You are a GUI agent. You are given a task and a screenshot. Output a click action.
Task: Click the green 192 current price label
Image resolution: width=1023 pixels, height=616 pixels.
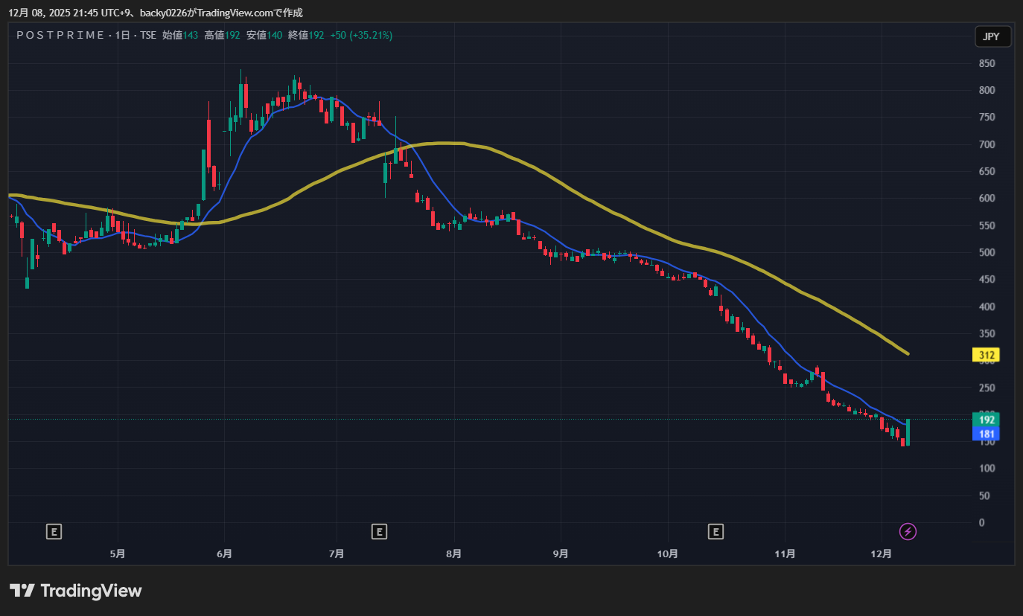pyautogui.click(x=987, y=420)
